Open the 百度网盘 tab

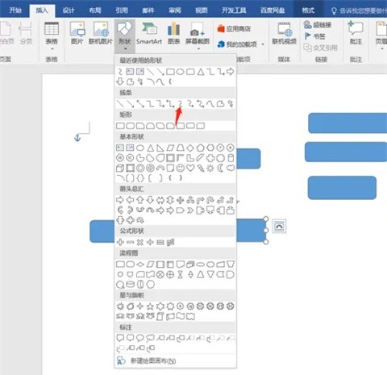pyautogui.click(x=273, y=10)
